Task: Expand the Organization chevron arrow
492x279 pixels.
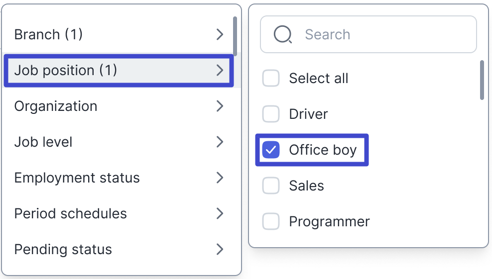Action: coord(220,106)
